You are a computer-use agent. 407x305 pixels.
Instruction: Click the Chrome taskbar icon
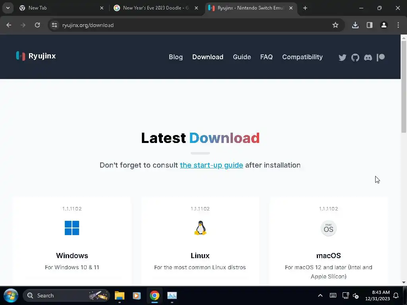click(x=155, y=295)
